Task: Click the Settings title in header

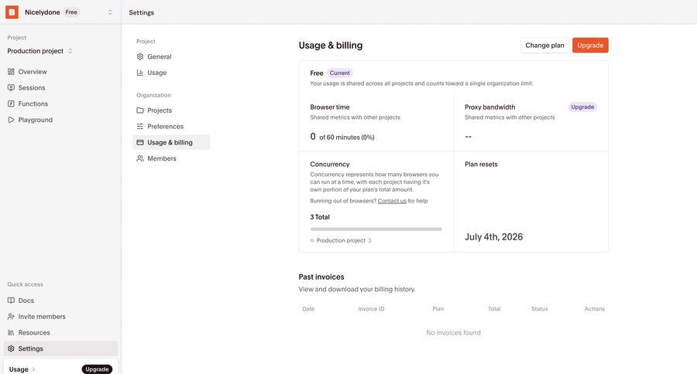Action: point(142,12)
